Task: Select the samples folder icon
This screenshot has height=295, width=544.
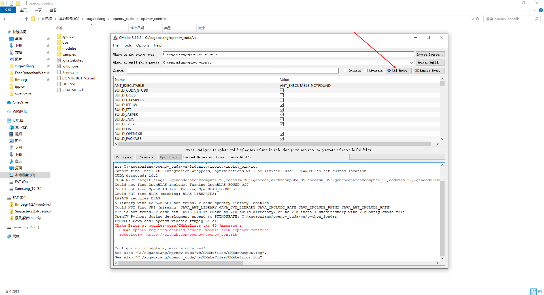Action: click(59, 54)
